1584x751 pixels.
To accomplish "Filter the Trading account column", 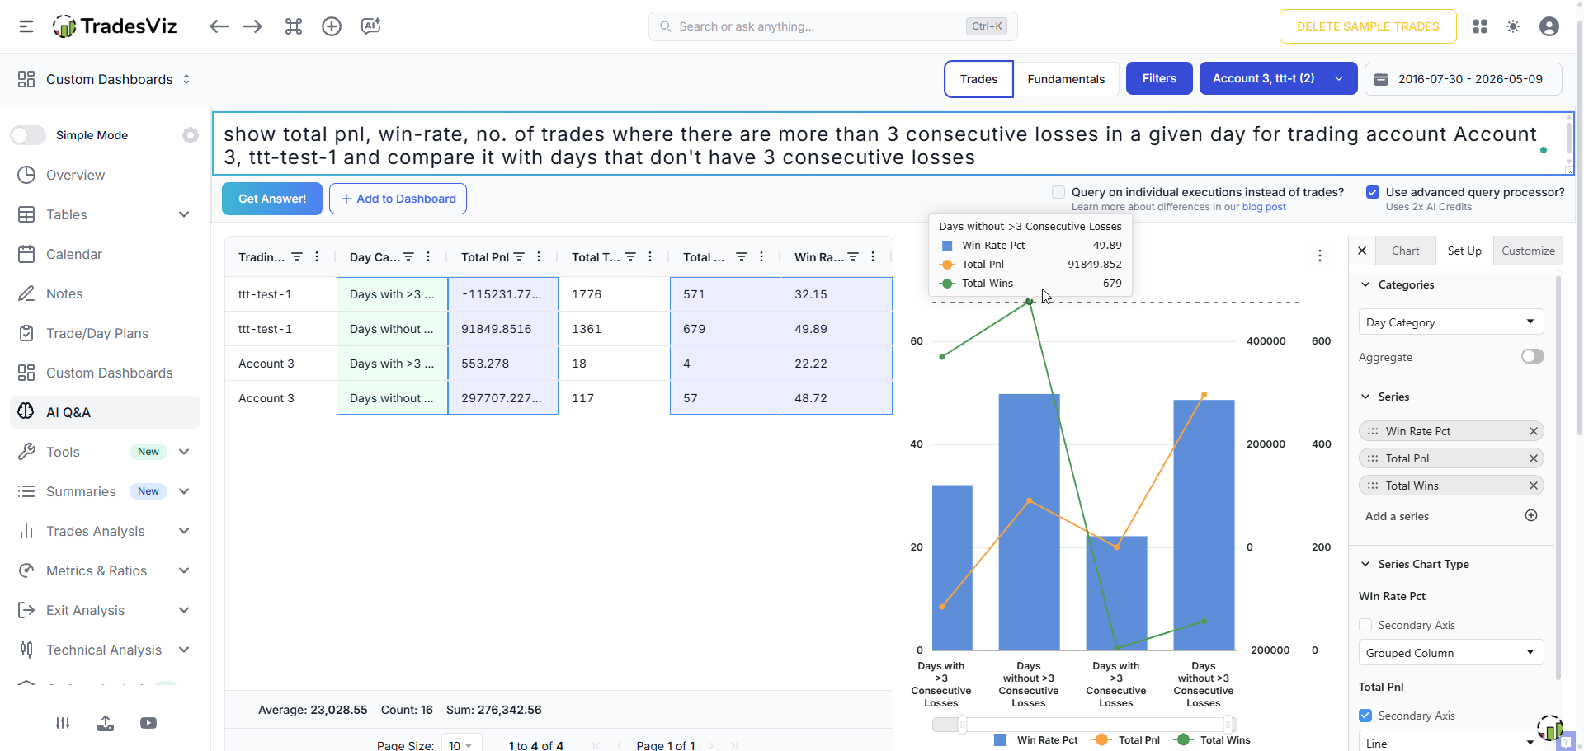I will tap(297, 257).
